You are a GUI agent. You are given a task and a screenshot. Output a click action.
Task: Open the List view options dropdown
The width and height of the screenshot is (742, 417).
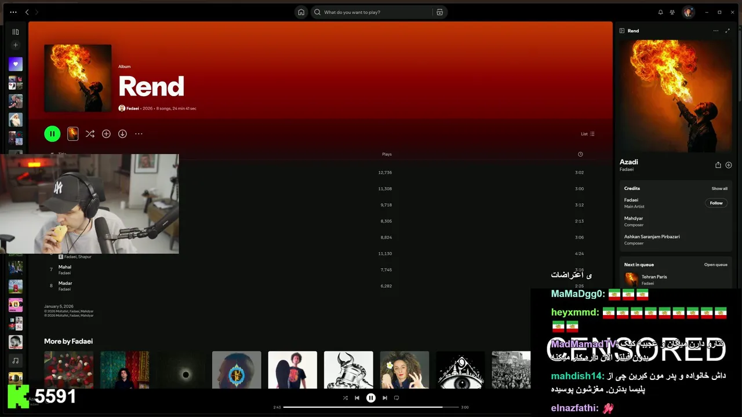pyautogui.click(x=588, y=134)
